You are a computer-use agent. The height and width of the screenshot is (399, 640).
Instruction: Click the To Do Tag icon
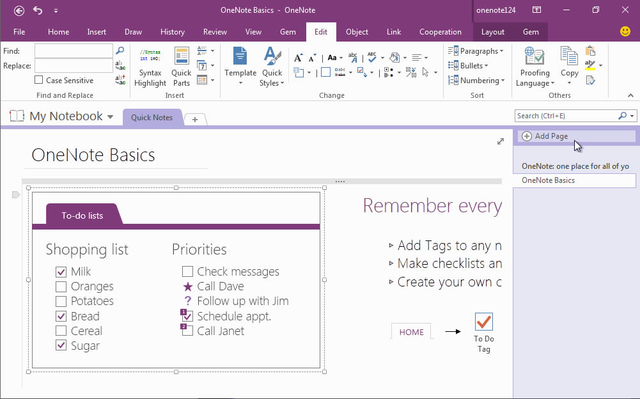484,322
